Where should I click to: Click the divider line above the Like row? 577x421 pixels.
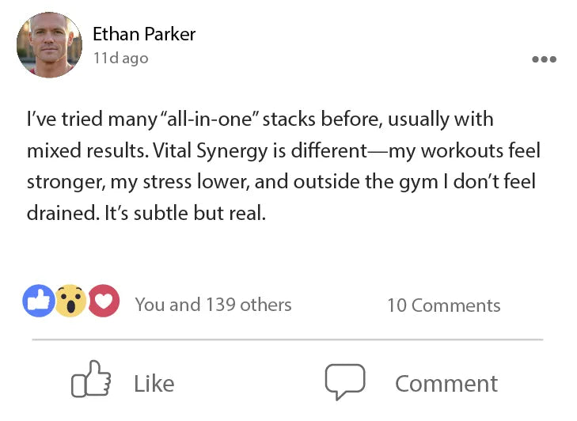coord(287,339)
